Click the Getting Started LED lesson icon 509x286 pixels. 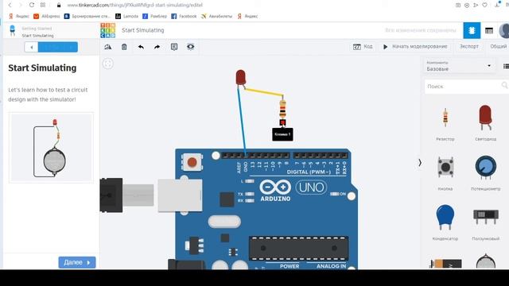(13, 31)
